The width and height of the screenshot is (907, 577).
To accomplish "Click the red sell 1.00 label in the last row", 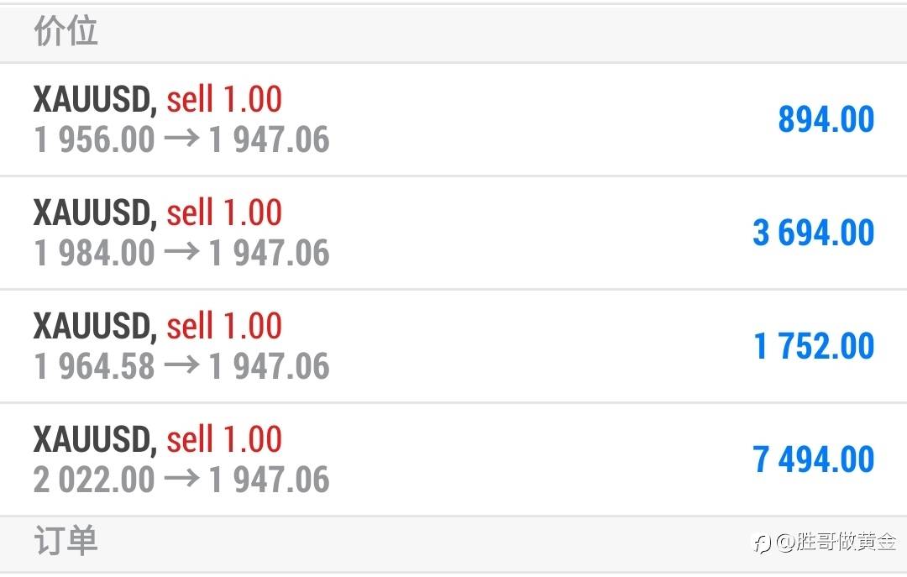I will [x=224, y=439].
